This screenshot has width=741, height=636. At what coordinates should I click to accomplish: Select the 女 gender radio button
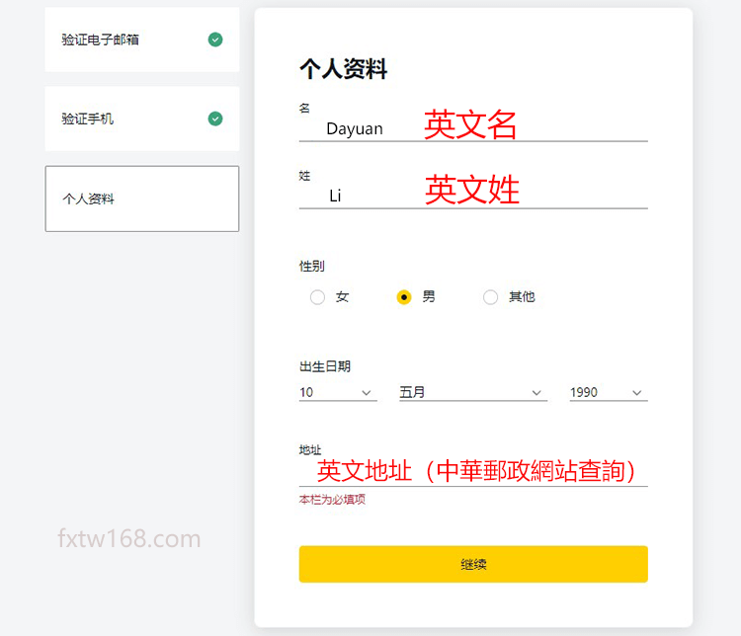(x=317, y=297)
